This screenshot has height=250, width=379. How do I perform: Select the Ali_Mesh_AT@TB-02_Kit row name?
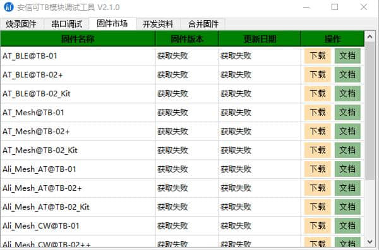click(46, 207)
